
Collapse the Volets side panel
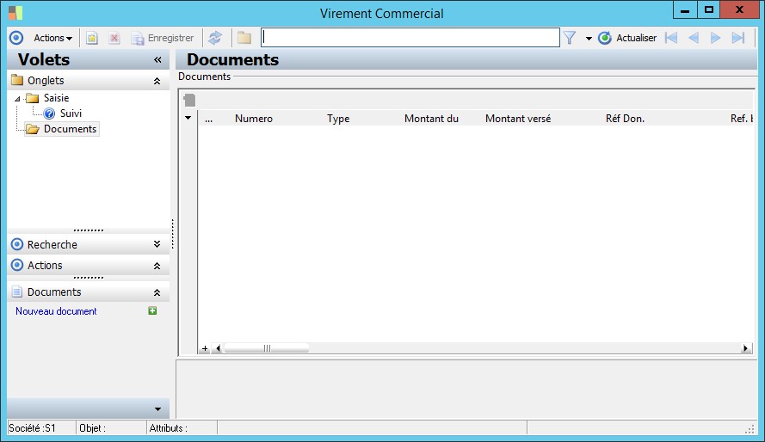click(157, 60)
